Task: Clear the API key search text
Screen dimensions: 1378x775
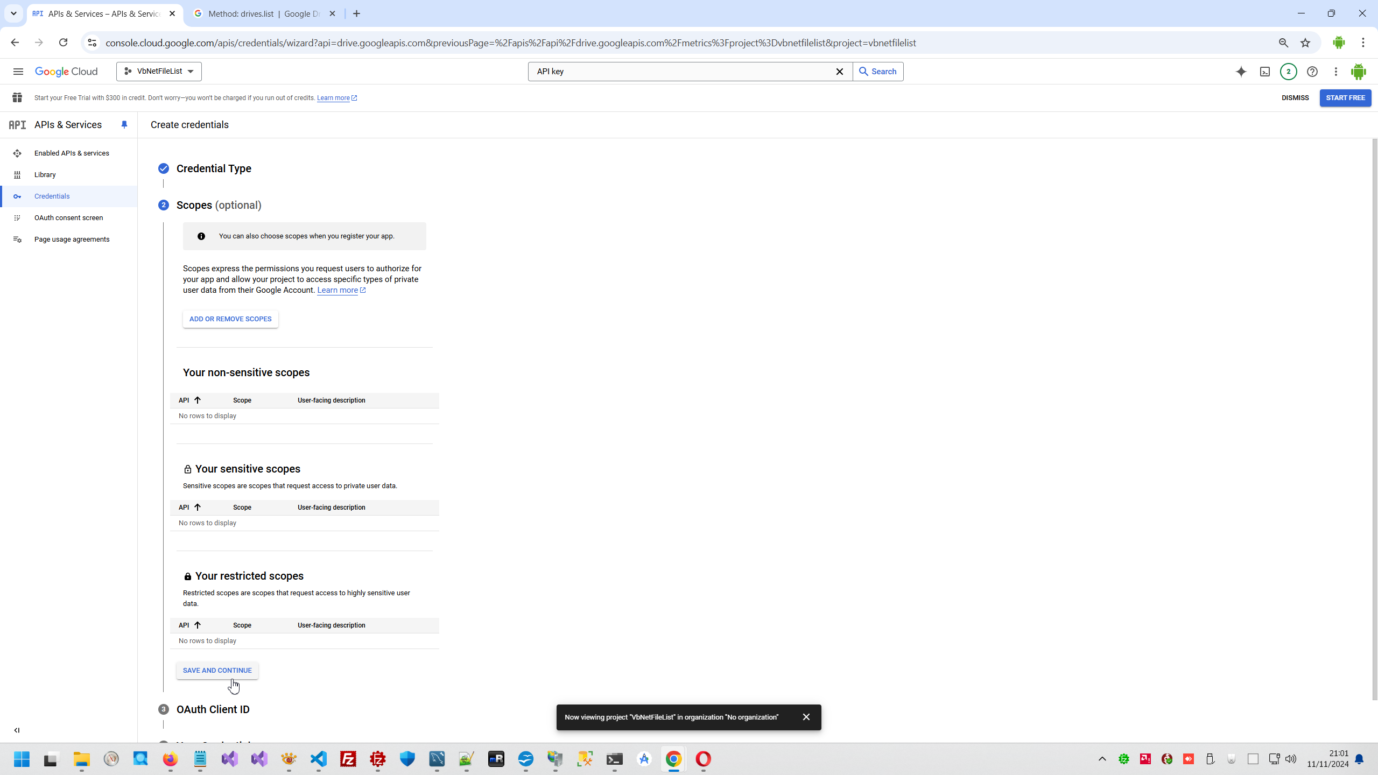Action: [x=839, y=72]
